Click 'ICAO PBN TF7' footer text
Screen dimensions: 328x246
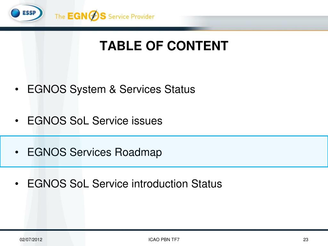pos(164,240)
